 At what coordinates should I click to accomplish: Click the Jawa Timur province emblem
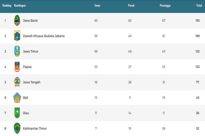point(17,51)
